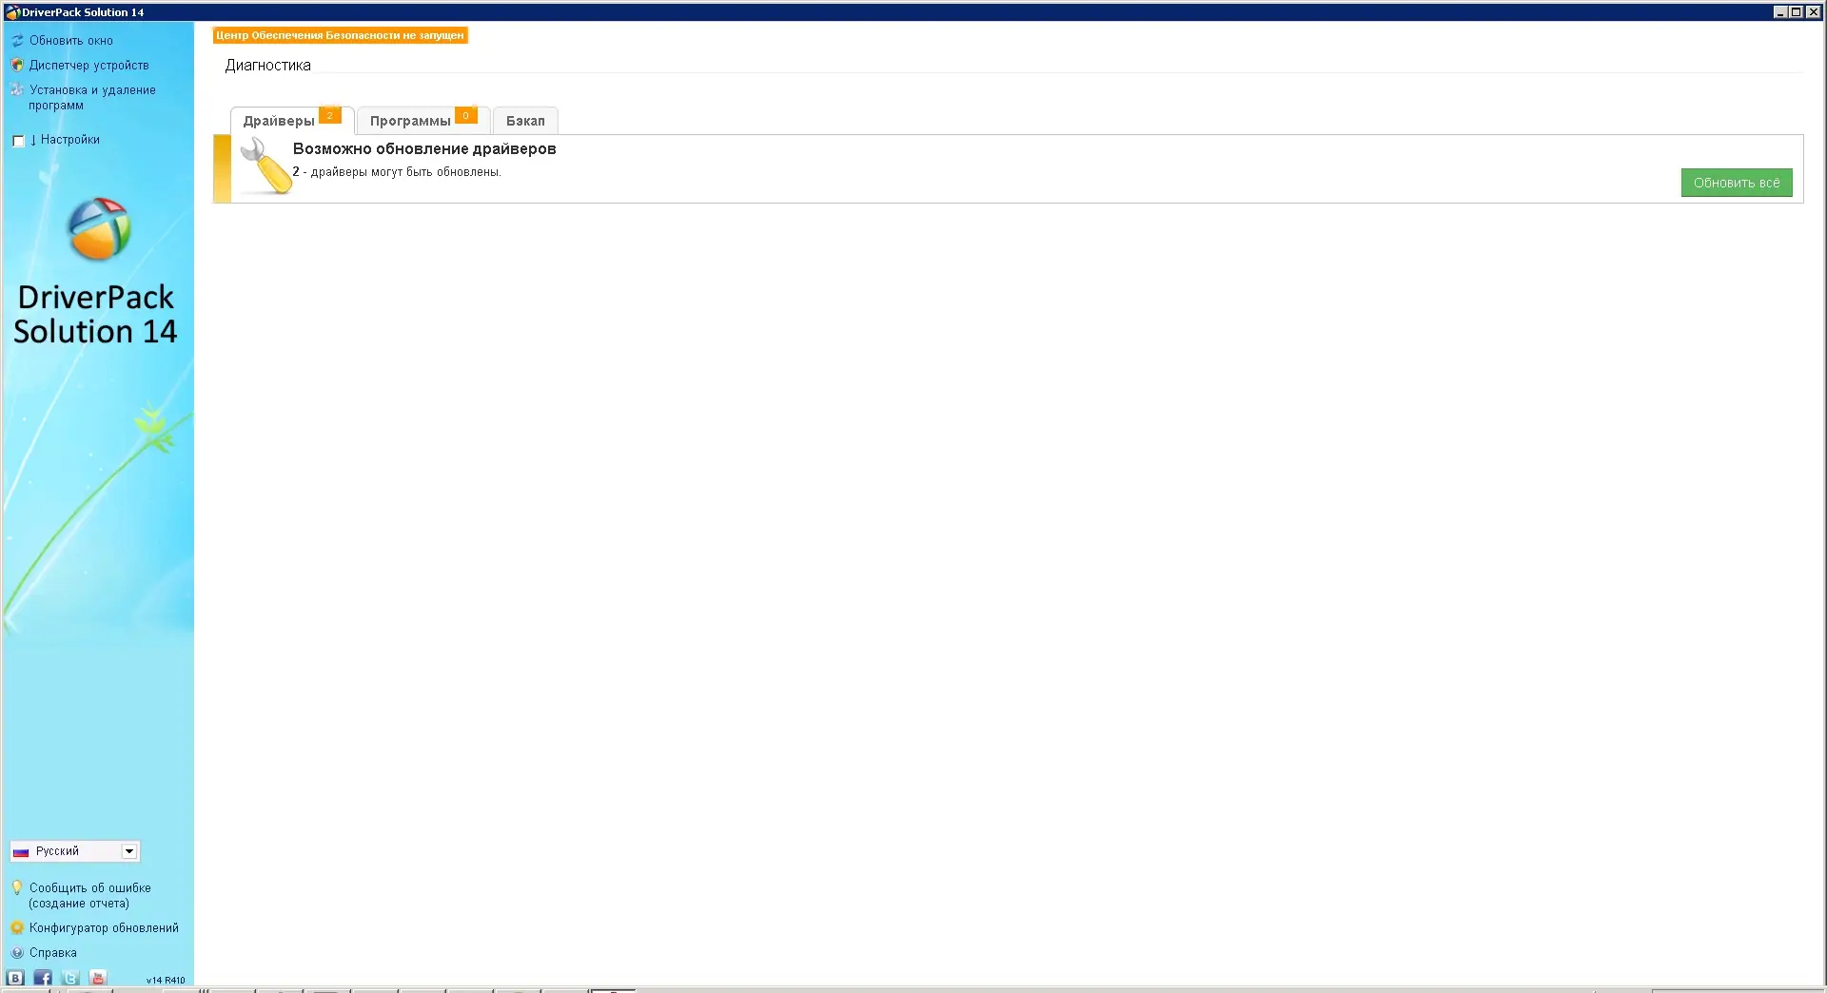Click text '2 - драйверы могут быть обновлены.'

pyautogui.click(x=397, y=172)
